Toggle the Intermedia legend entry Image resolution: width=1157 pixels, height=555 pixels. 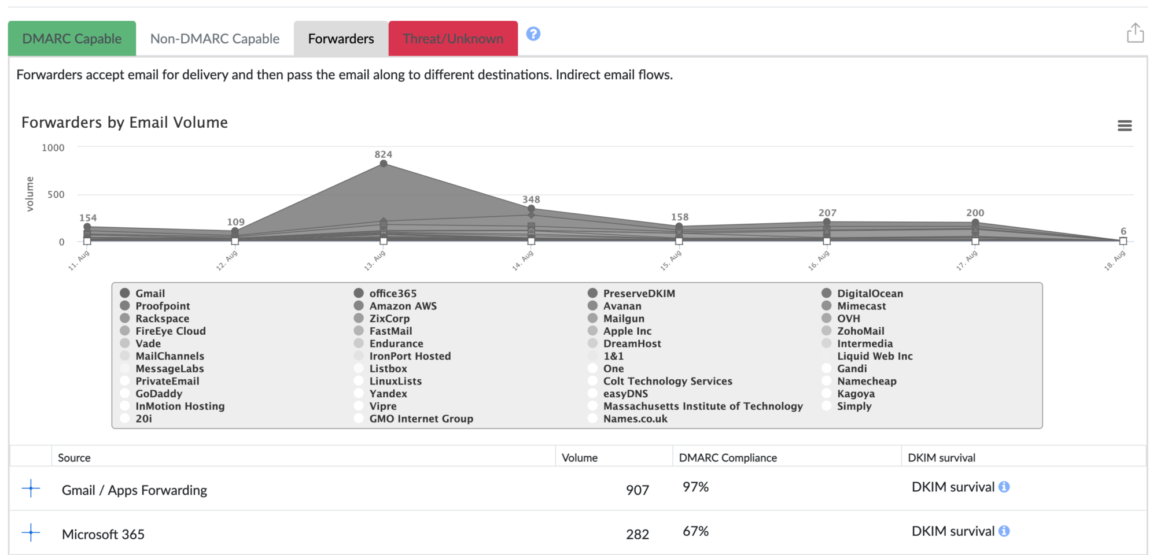click(x=857, y=343)
